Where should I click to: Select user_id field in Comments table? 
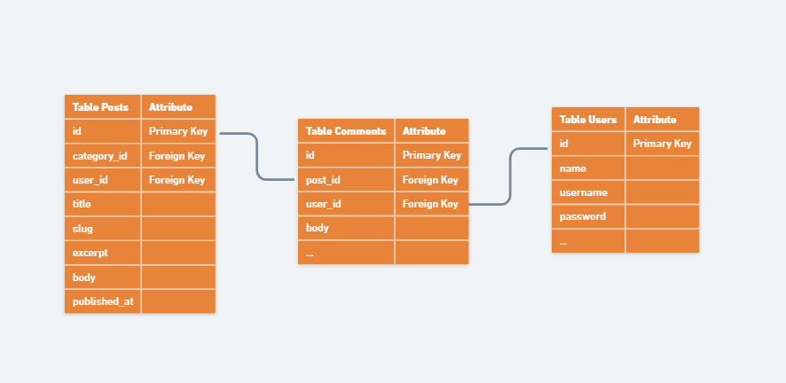[x=346, y=204]
